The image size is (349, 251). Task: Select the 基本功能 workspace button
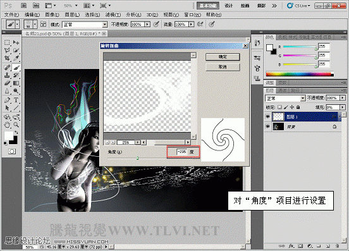coord(208,6)
